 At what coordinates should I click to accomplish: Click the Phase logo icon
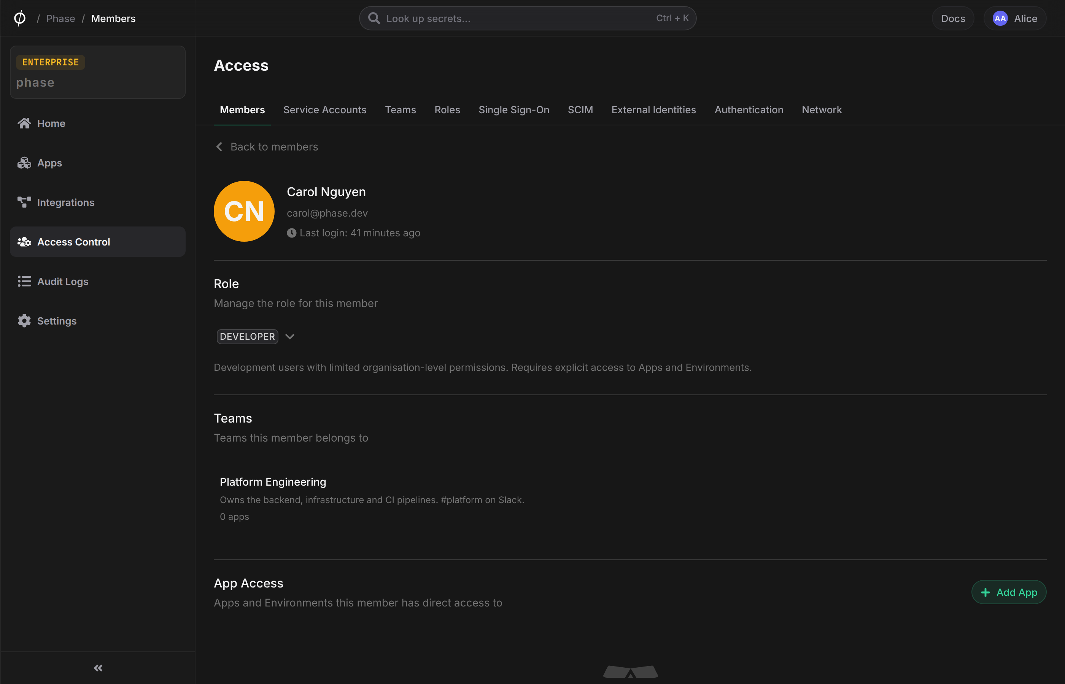pos(19,18)
